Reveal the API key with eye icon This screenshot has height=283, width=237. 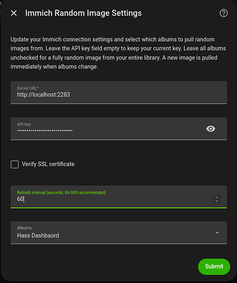[211, 129]
